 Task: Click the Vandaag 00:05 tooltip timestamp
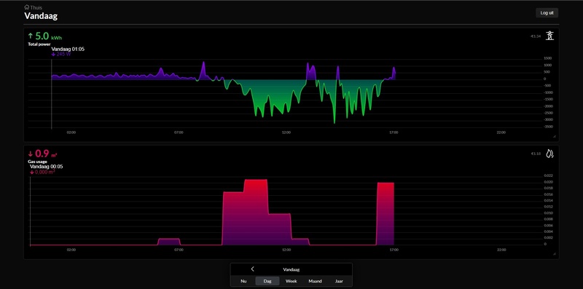[46, 167]
